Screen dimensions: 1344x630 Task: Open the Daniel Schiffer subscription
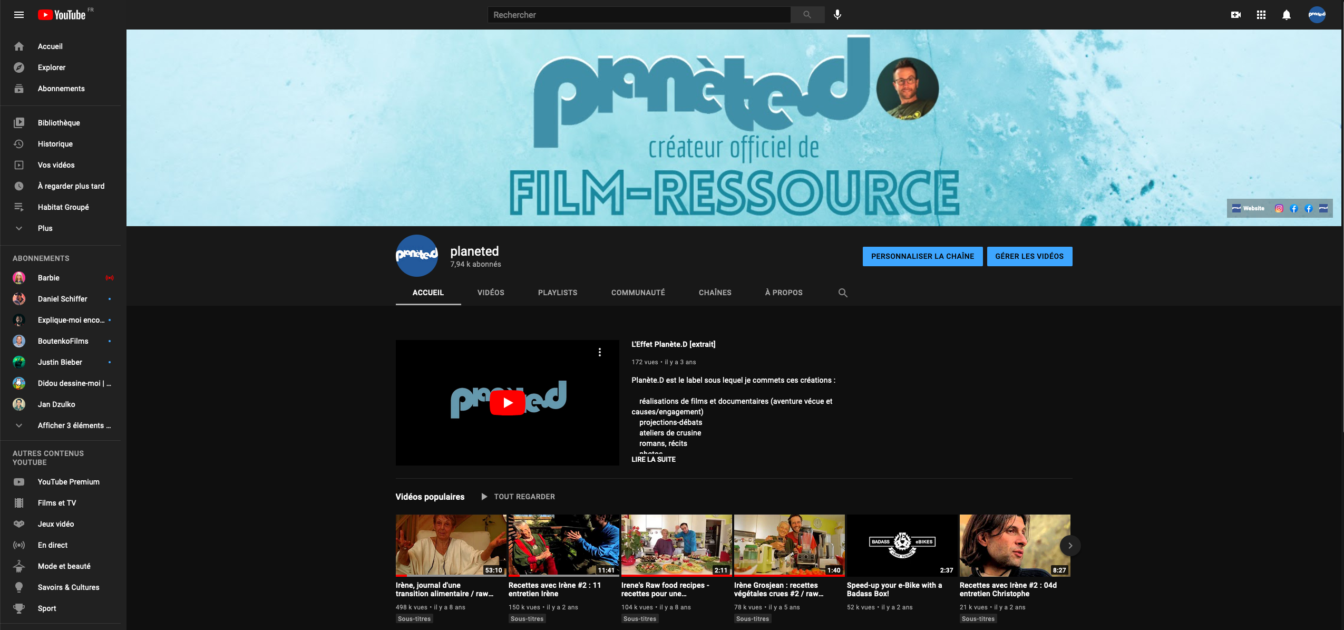[63, 299]
